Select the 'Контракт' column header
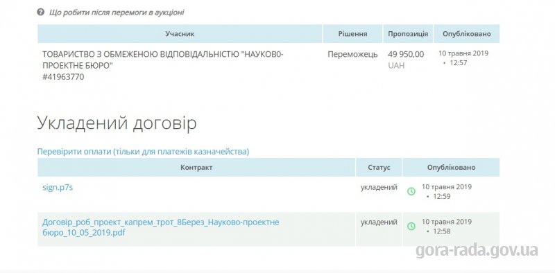Image resolution: width=555 pixels, height=273 pixels. pyautogui.click(x=196, y=167)
